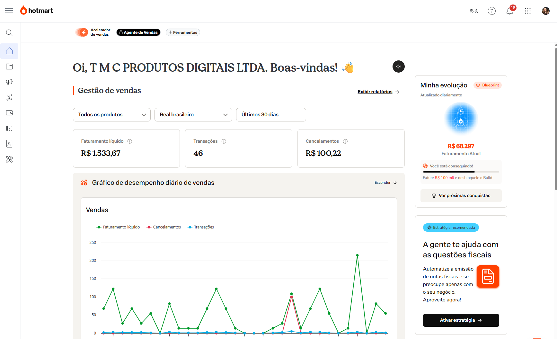Viewport: 557px width, 339px height.
Task: Toggle Faturamento líquido series in chart legend
Action: tap(118, 227)
